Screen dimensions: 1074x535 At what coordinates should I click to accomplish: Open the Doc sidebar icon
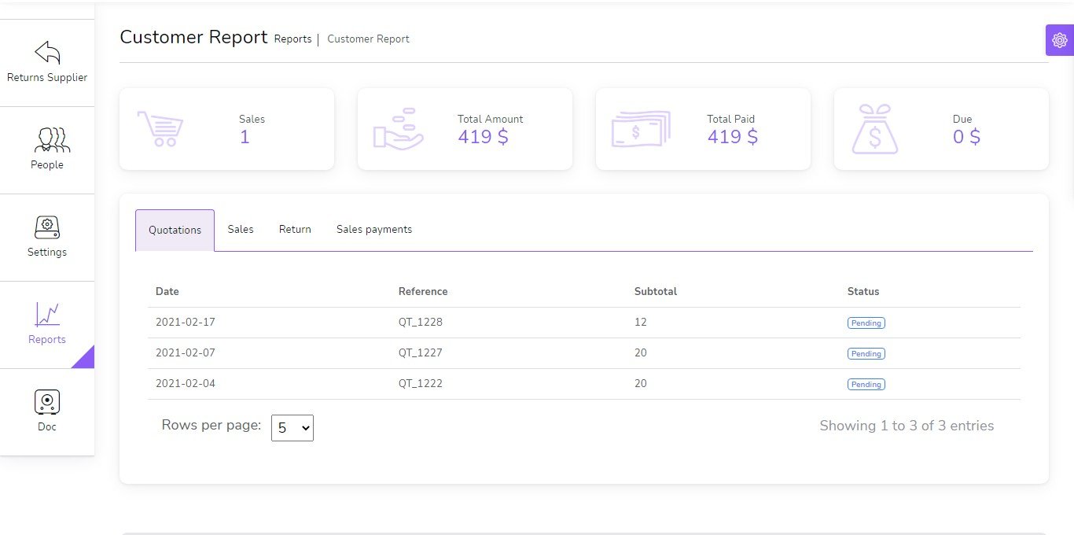pos(47,402)
